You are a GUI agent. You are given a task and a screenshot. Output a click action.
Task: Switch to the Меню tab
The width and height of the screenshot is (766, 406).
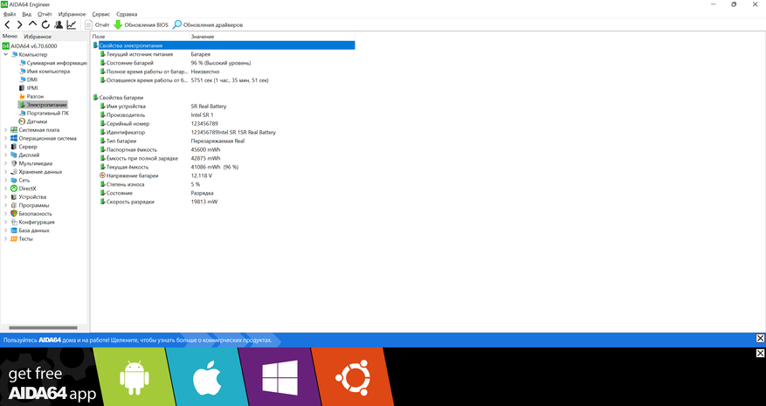point(10,36)
